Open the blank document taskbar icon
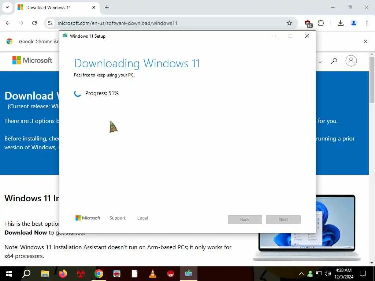The width and height of the screenshot is (375, 281). click(135, 274)
